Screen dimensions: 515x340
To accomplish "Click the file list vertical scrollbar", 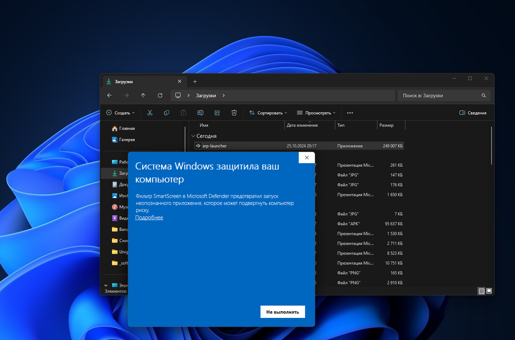I will tap(492, 145).
